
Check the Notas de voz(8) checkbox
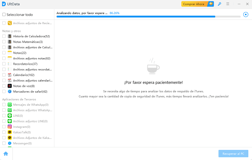point(4,86)
